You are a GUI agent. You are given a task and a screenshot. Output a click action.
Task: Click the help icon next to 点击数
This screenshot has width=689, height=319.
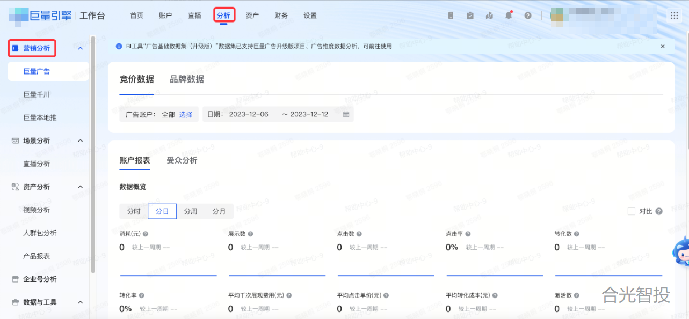coord(359,234)
